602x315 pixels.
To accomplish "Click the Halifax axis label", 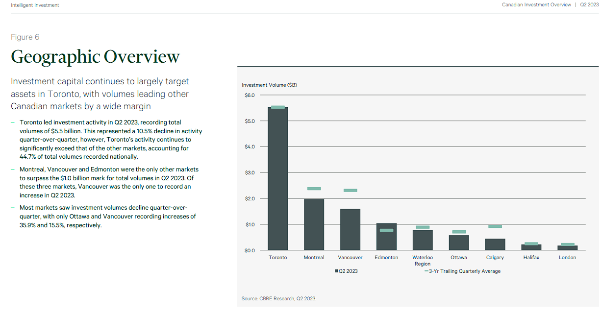I will [531, 257].
